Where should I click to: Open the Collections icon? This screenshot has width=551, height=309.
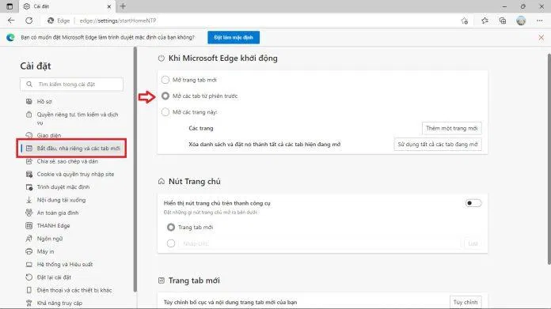pyautogui.click(x=503, y=21)
